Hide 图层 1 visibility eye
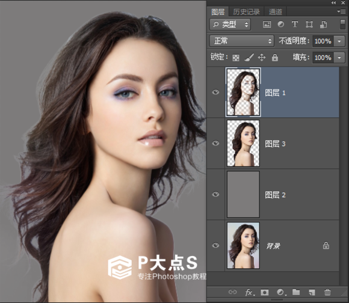This screenshot has width=349, height=303. [x=215, y=92]
